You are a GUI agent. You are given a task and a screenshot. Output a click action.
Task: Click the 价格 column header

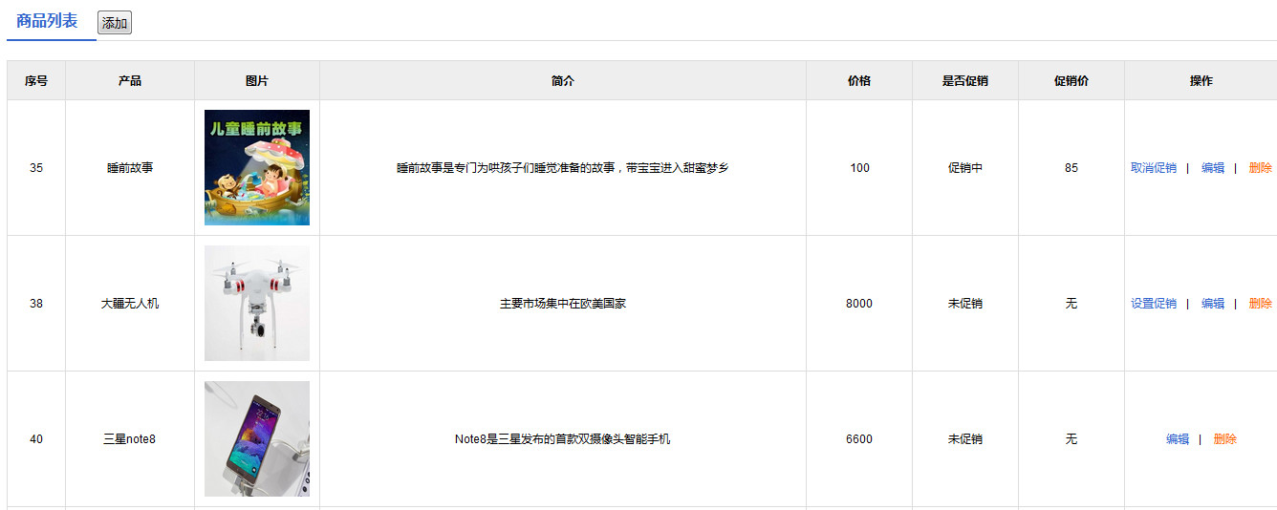859,81
